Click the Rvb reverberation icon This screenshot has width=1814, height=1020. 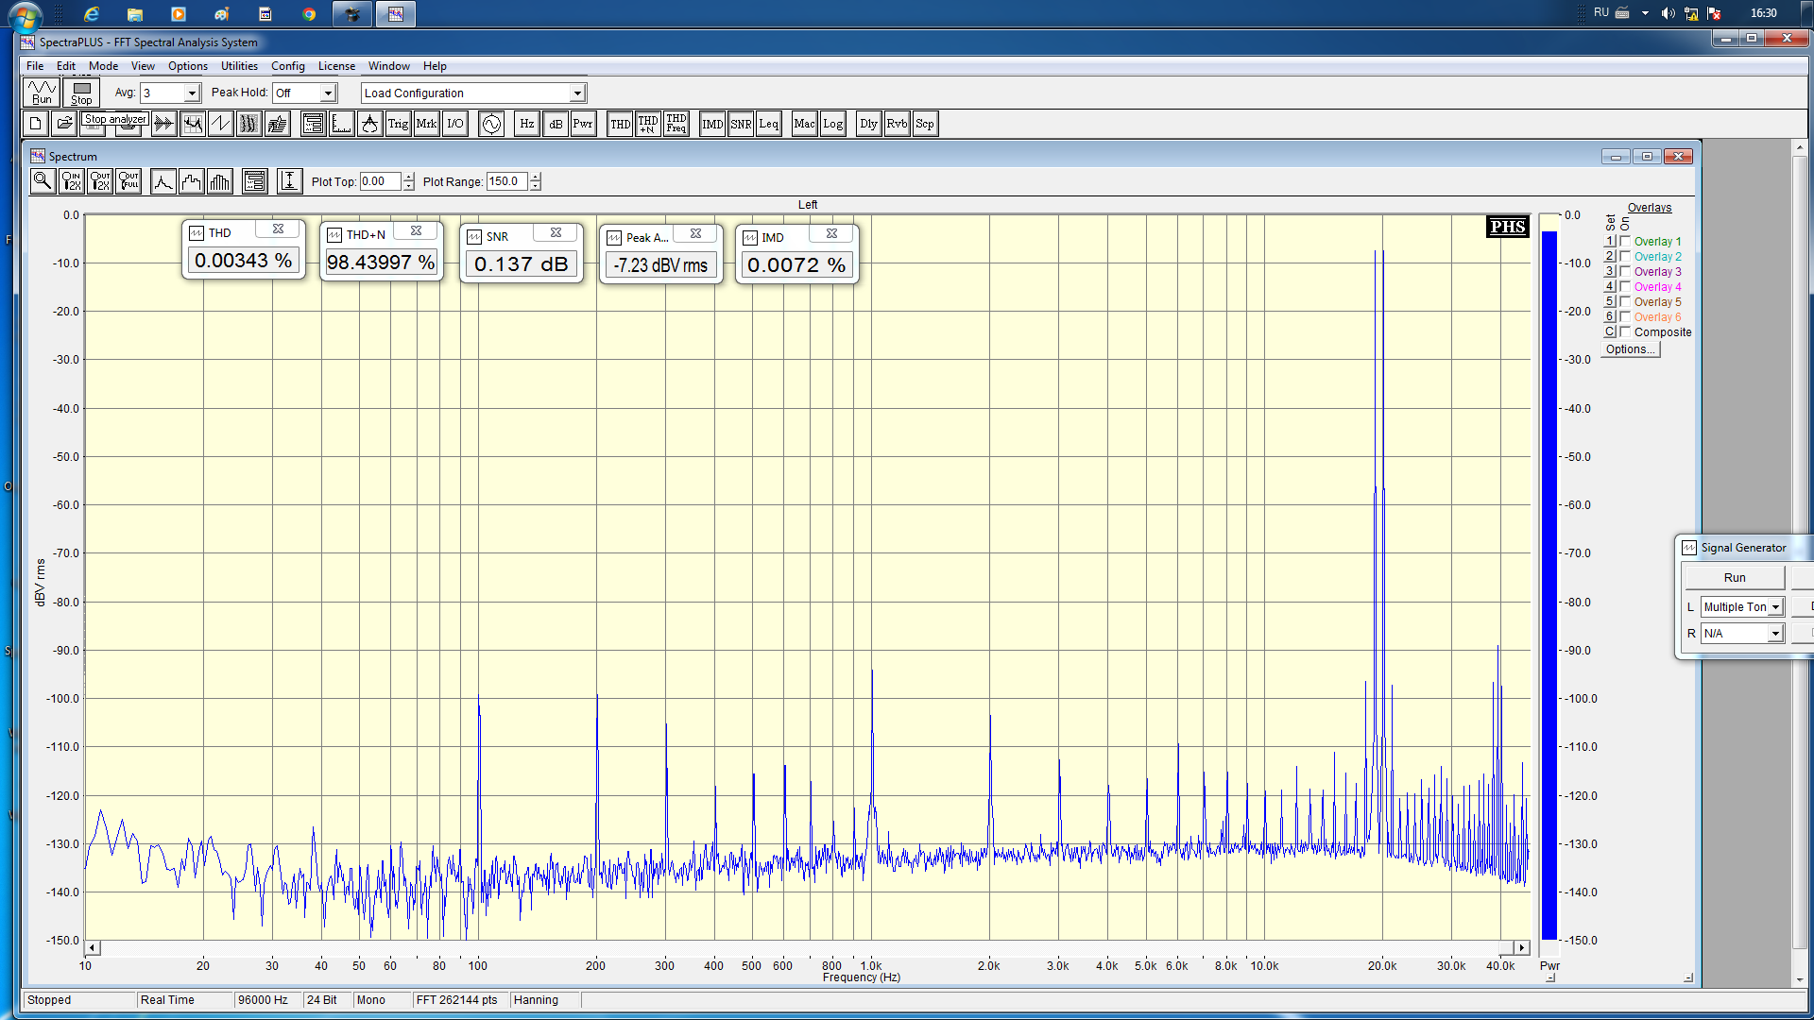[x=898, y=124]
